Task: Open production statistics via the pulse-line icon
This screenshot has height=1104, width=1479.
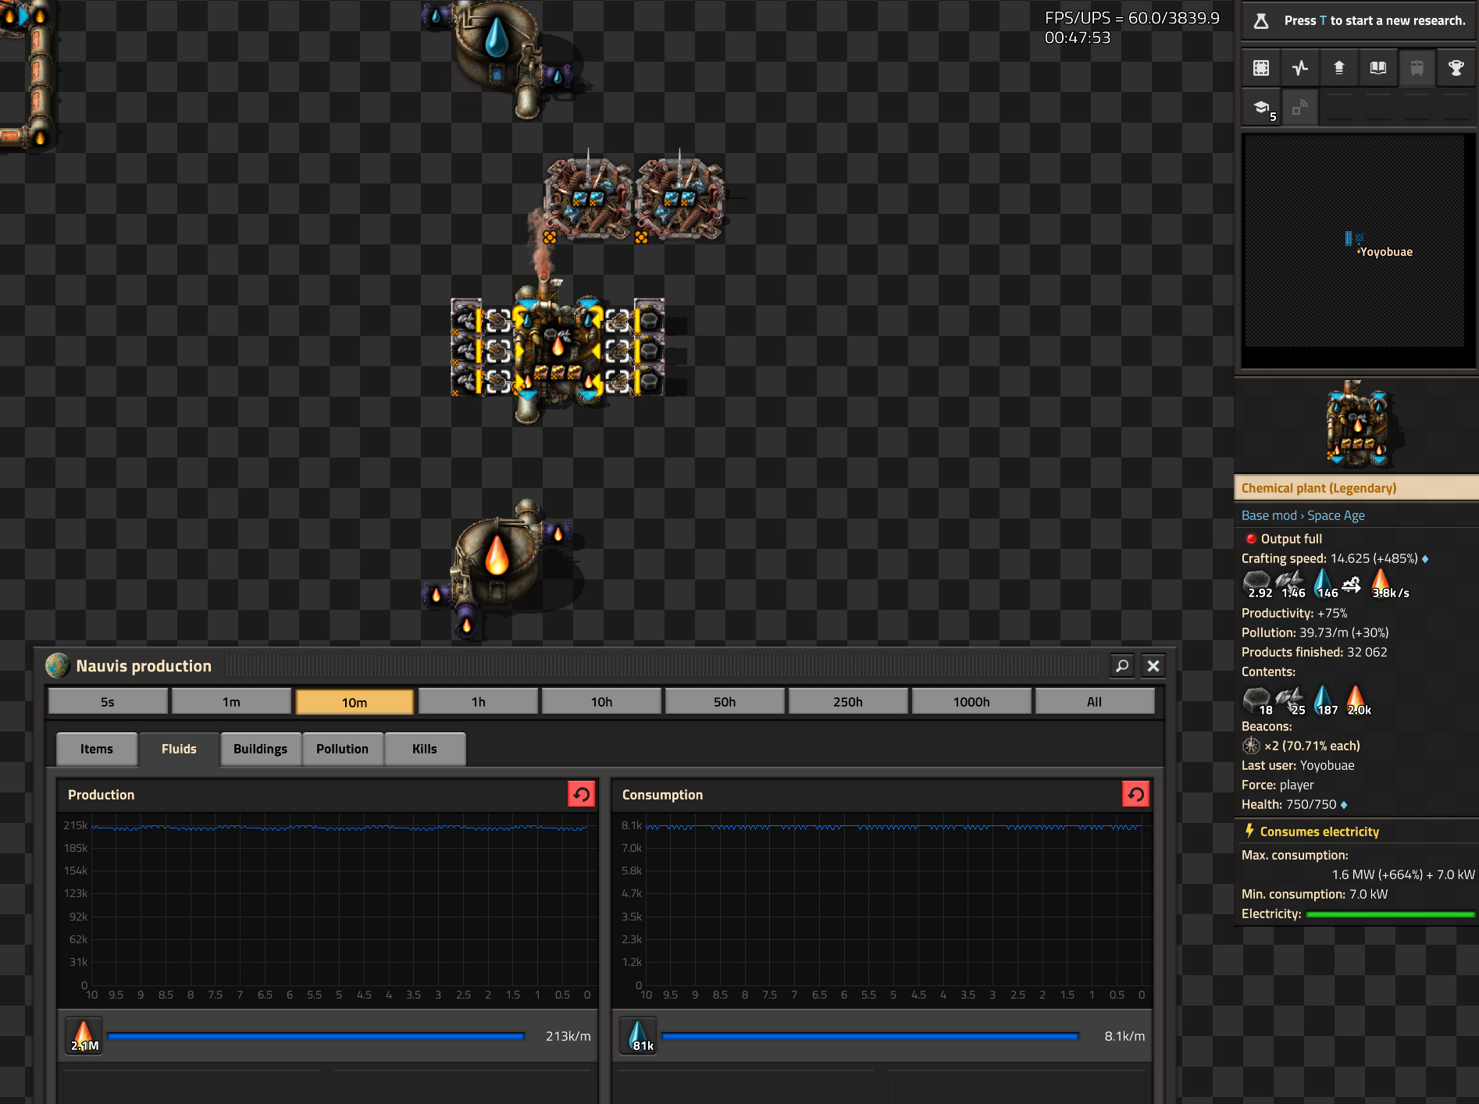Action: 1299,68
